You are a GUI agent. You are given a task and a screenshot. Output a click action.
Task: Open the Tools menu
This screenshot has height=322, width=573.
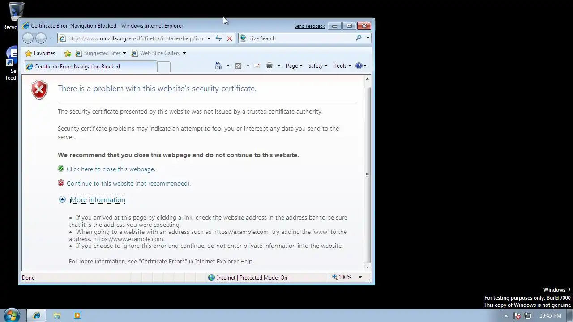click(x=342, y=66)
